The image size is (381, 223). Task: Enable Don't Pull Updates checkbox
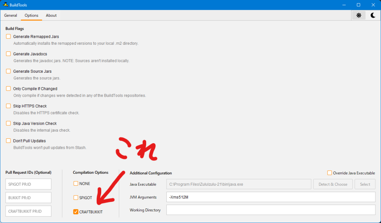[x=9, y=141]
